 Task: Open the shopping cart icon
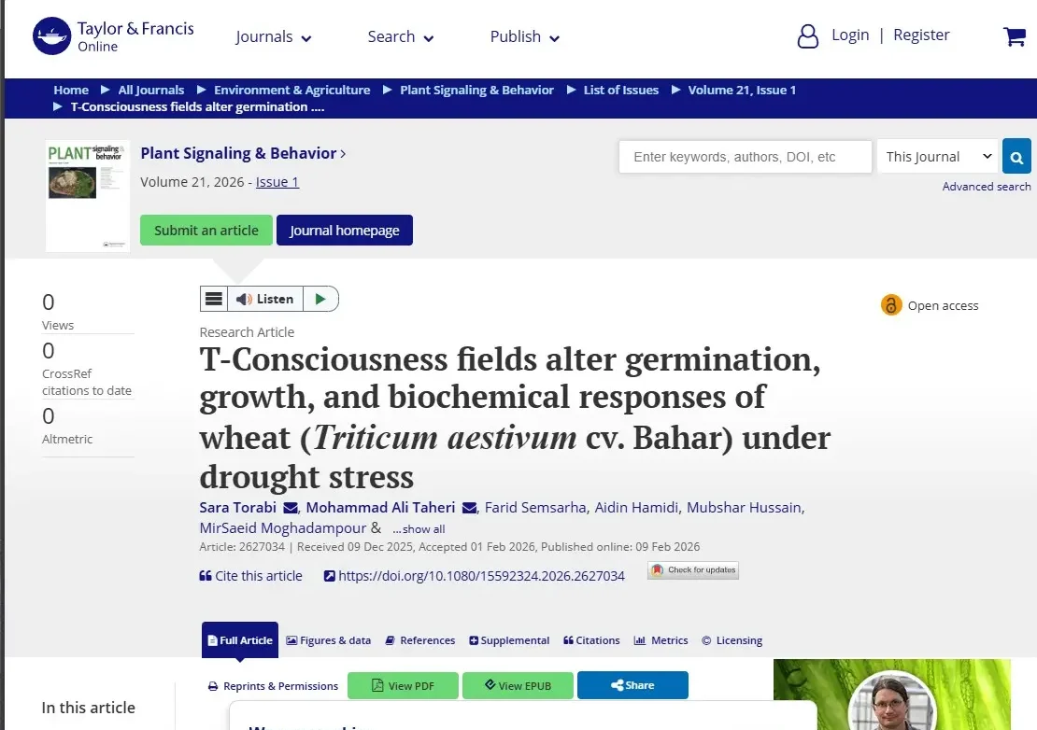pyautogui.click(x=1014, y=36)
